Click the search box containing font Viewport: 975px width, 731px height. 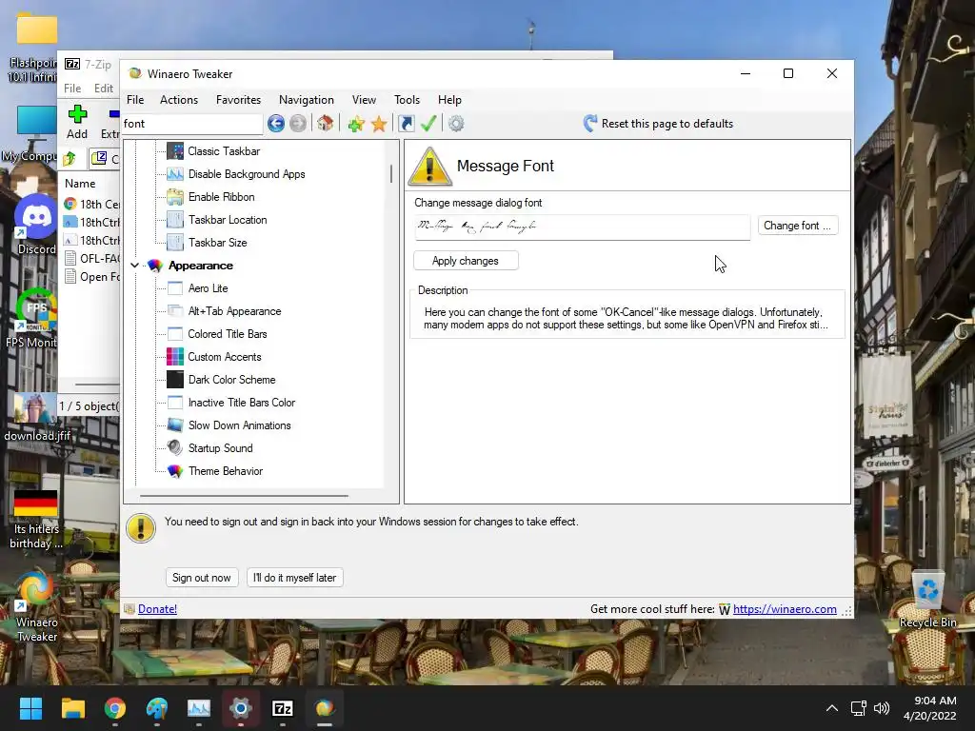[x=192, y=124]
